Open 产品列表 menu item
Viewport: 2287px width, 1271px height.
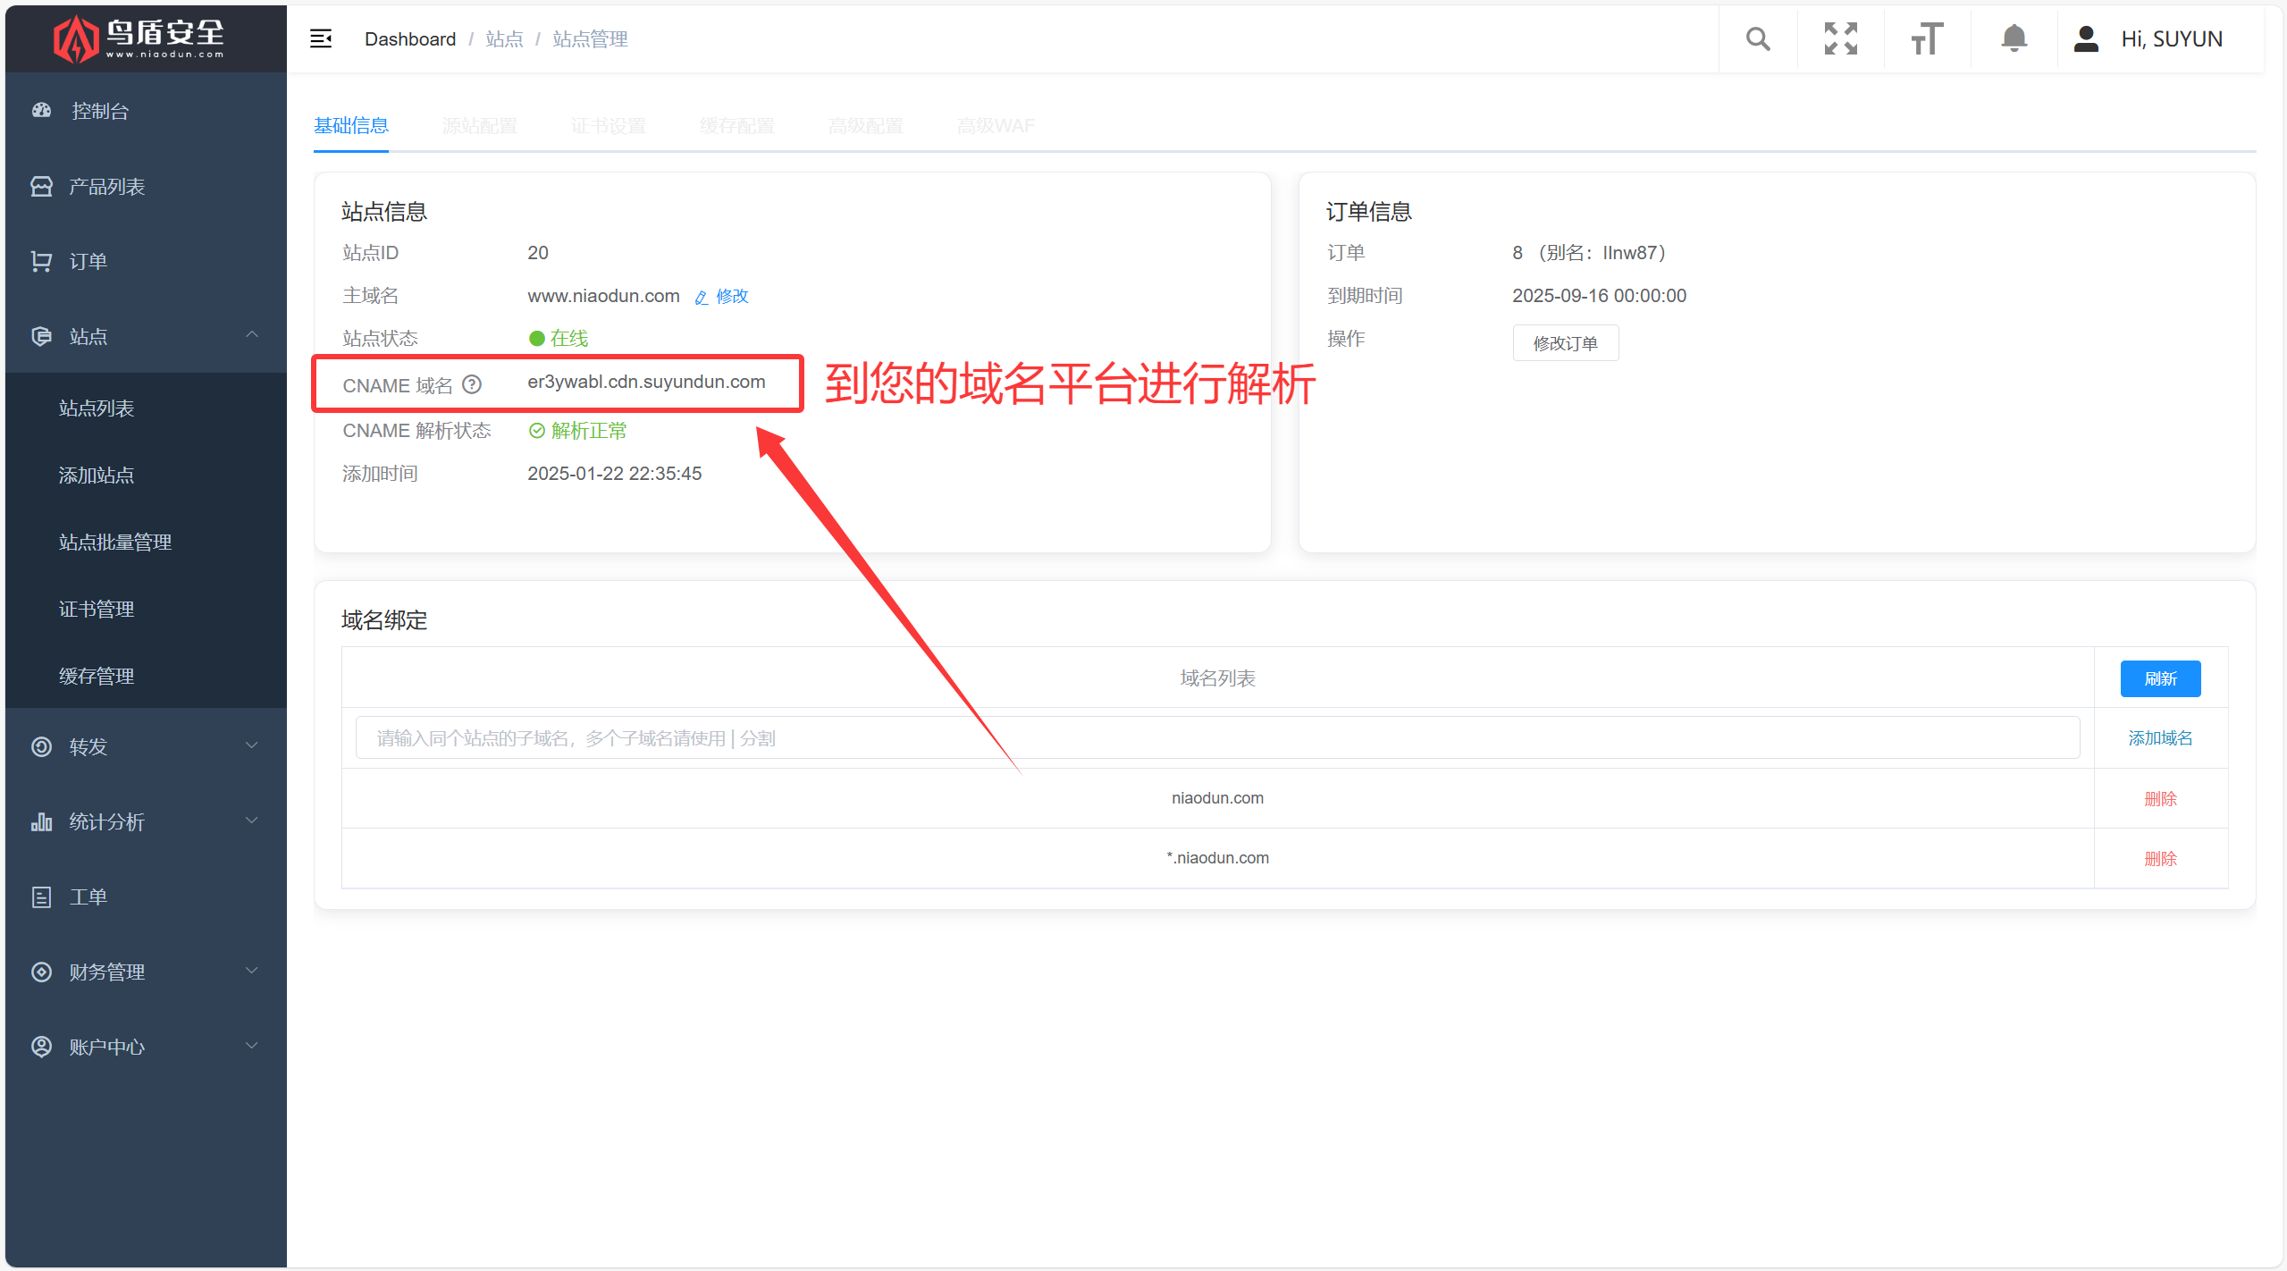coord(147,186)
